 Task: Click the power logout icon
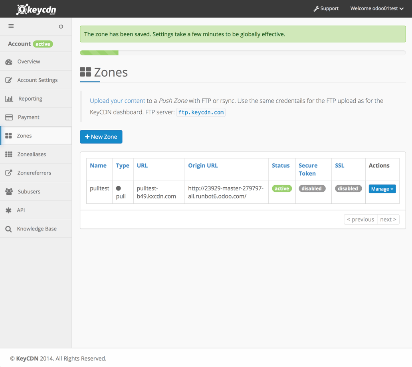[61, 26]
